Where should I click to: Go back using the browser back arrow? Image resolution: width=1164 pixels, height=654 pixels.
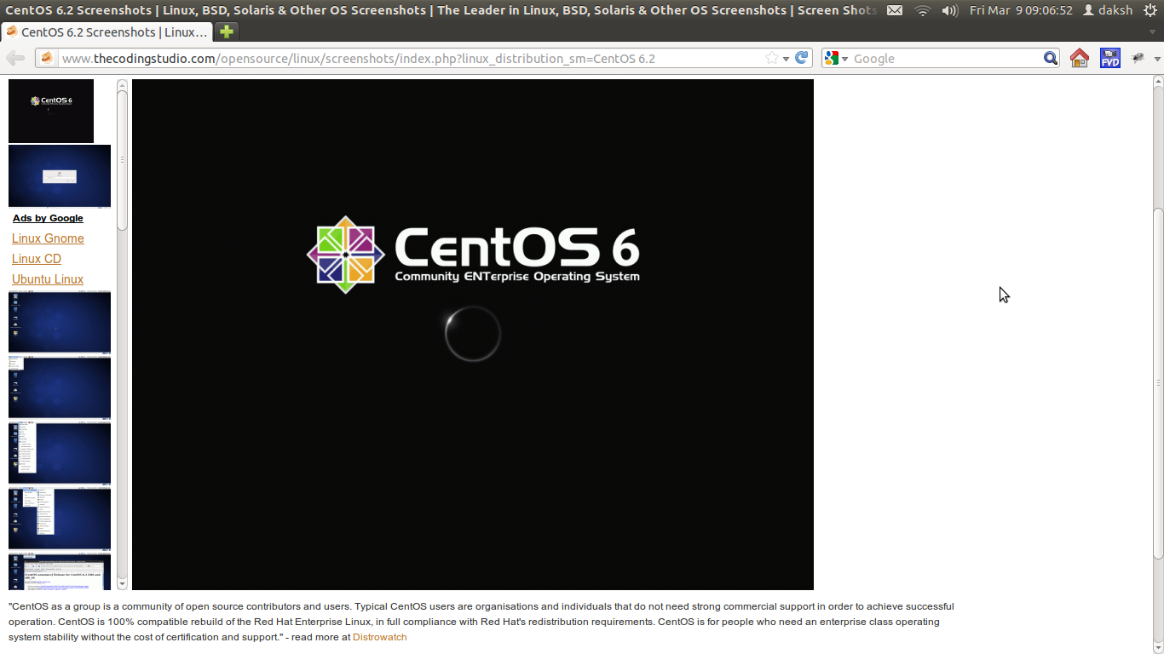click(x=14, y=58)
